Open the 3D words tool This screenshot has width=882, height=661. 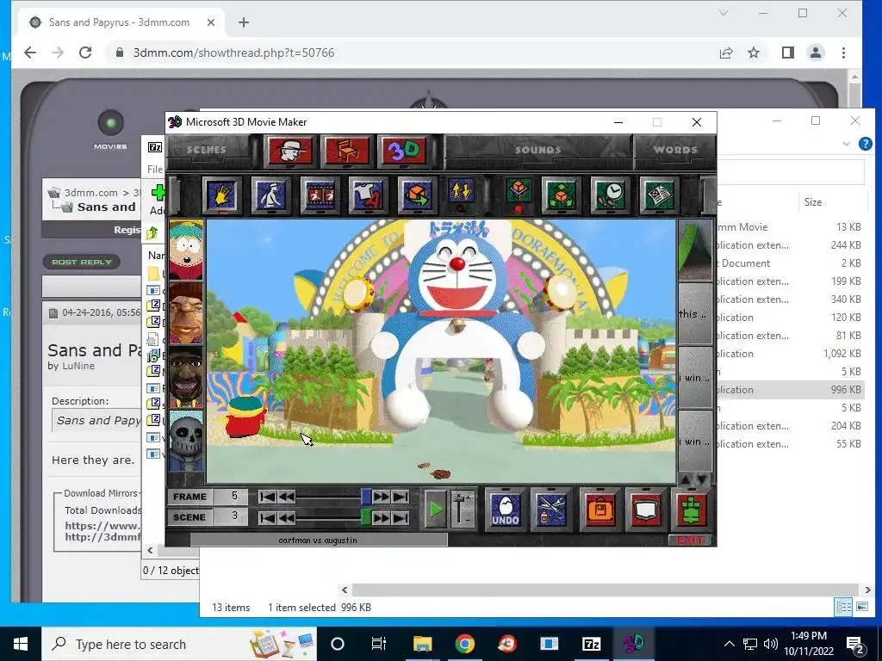tap(405, 151)
